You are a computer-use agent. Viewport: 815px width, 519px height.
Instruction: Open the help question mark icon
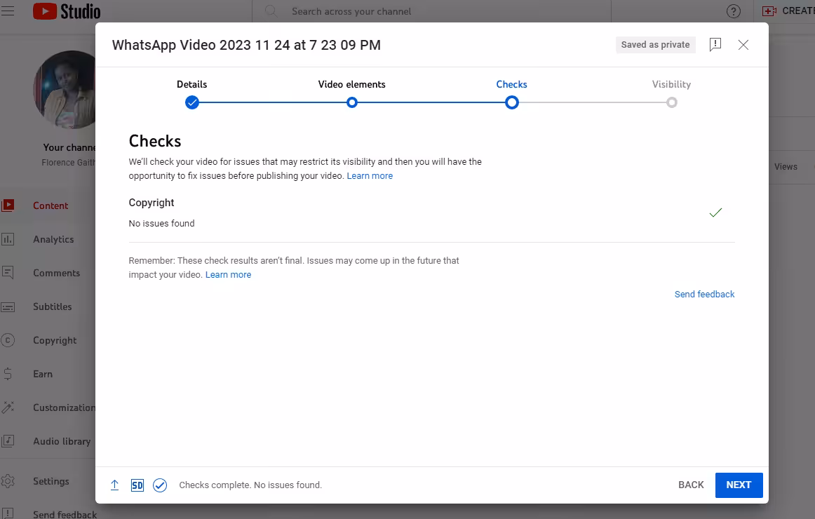pyautogui.click(x=734, y=11)
